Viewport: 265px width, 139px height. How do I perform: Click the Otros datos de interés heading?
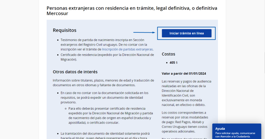(75, 72)
